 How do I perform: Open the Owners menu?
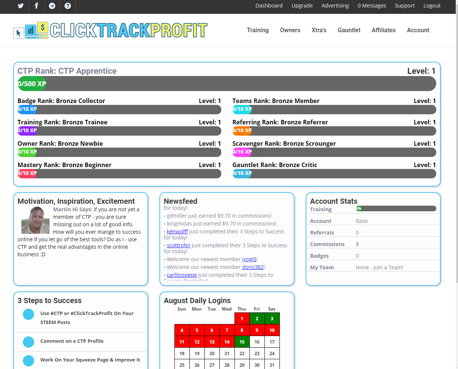click(x=290, y=30)
